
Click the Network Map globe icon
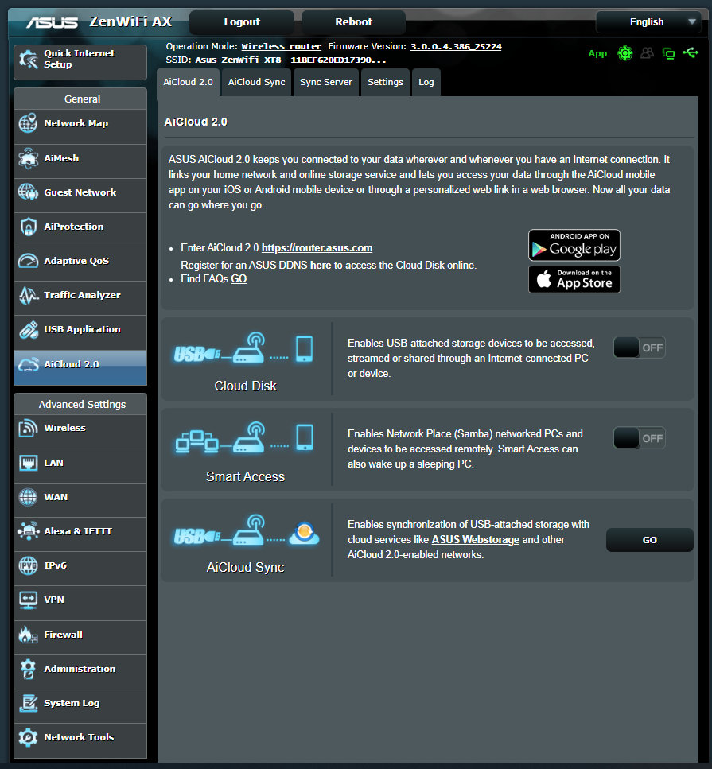[x=28, y=123]
